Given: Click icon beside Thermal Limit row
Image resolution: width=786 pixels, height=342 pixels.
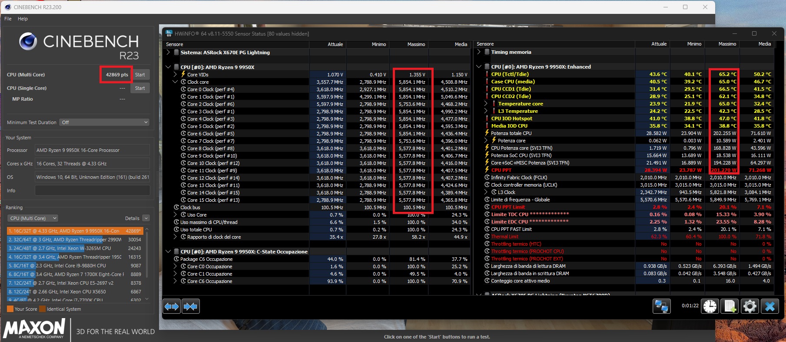Looking at the screenshot, I should click(487, 236).
